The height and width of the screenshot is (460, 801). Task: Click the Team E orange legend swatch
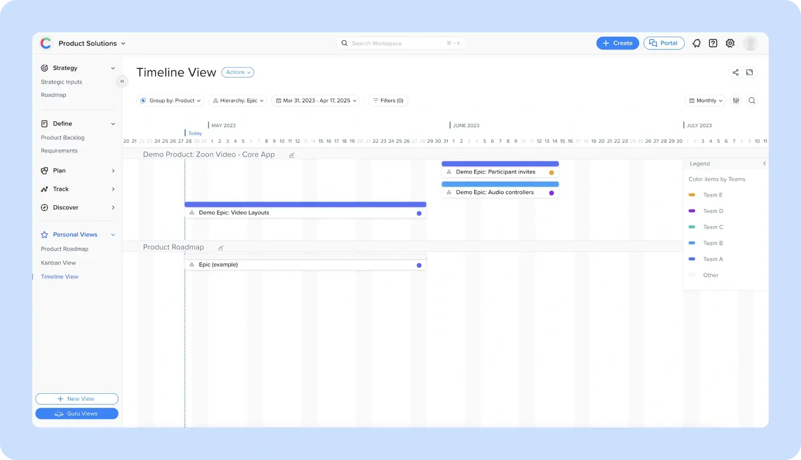(x=692, y=195)
